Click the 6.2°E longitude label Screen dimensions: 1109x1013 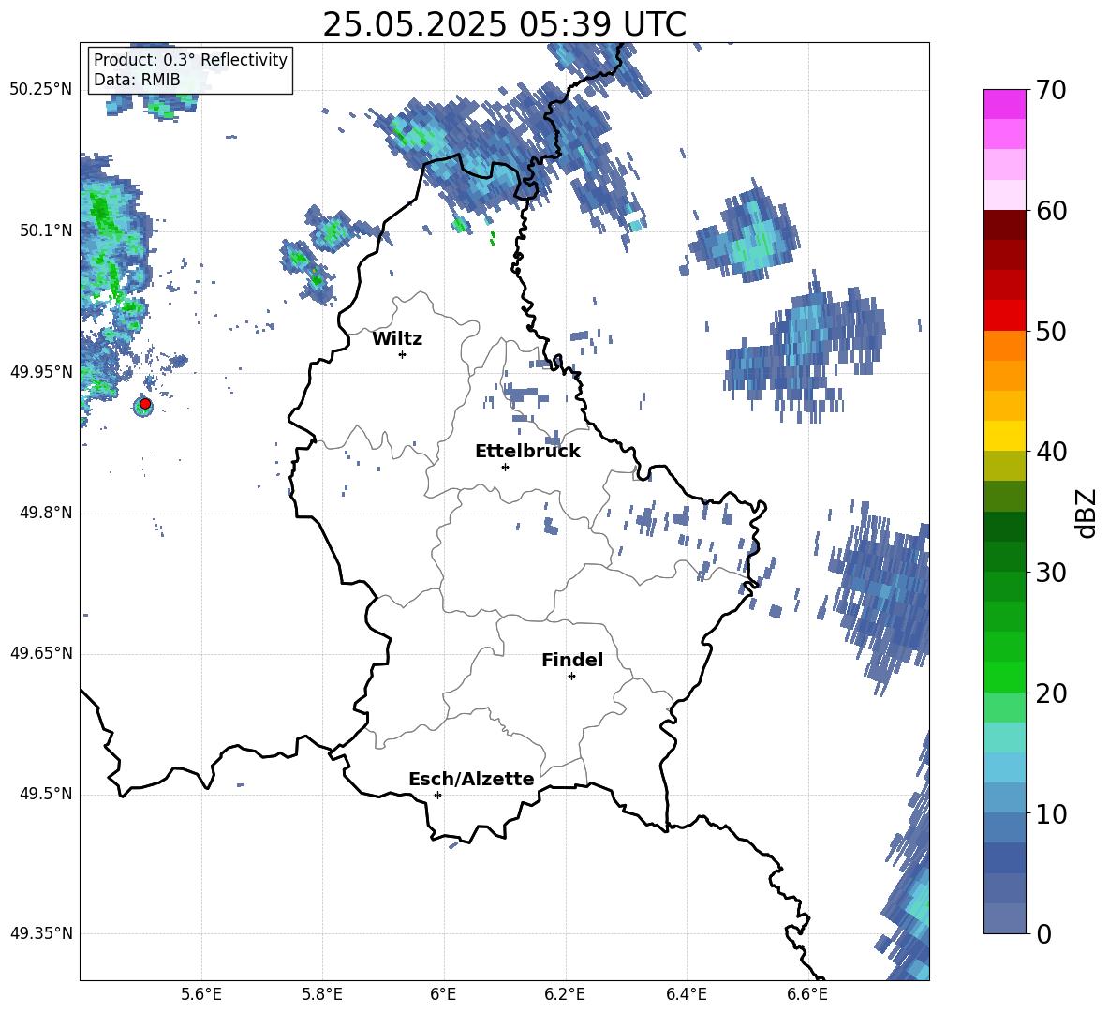[x=565, y=994]
